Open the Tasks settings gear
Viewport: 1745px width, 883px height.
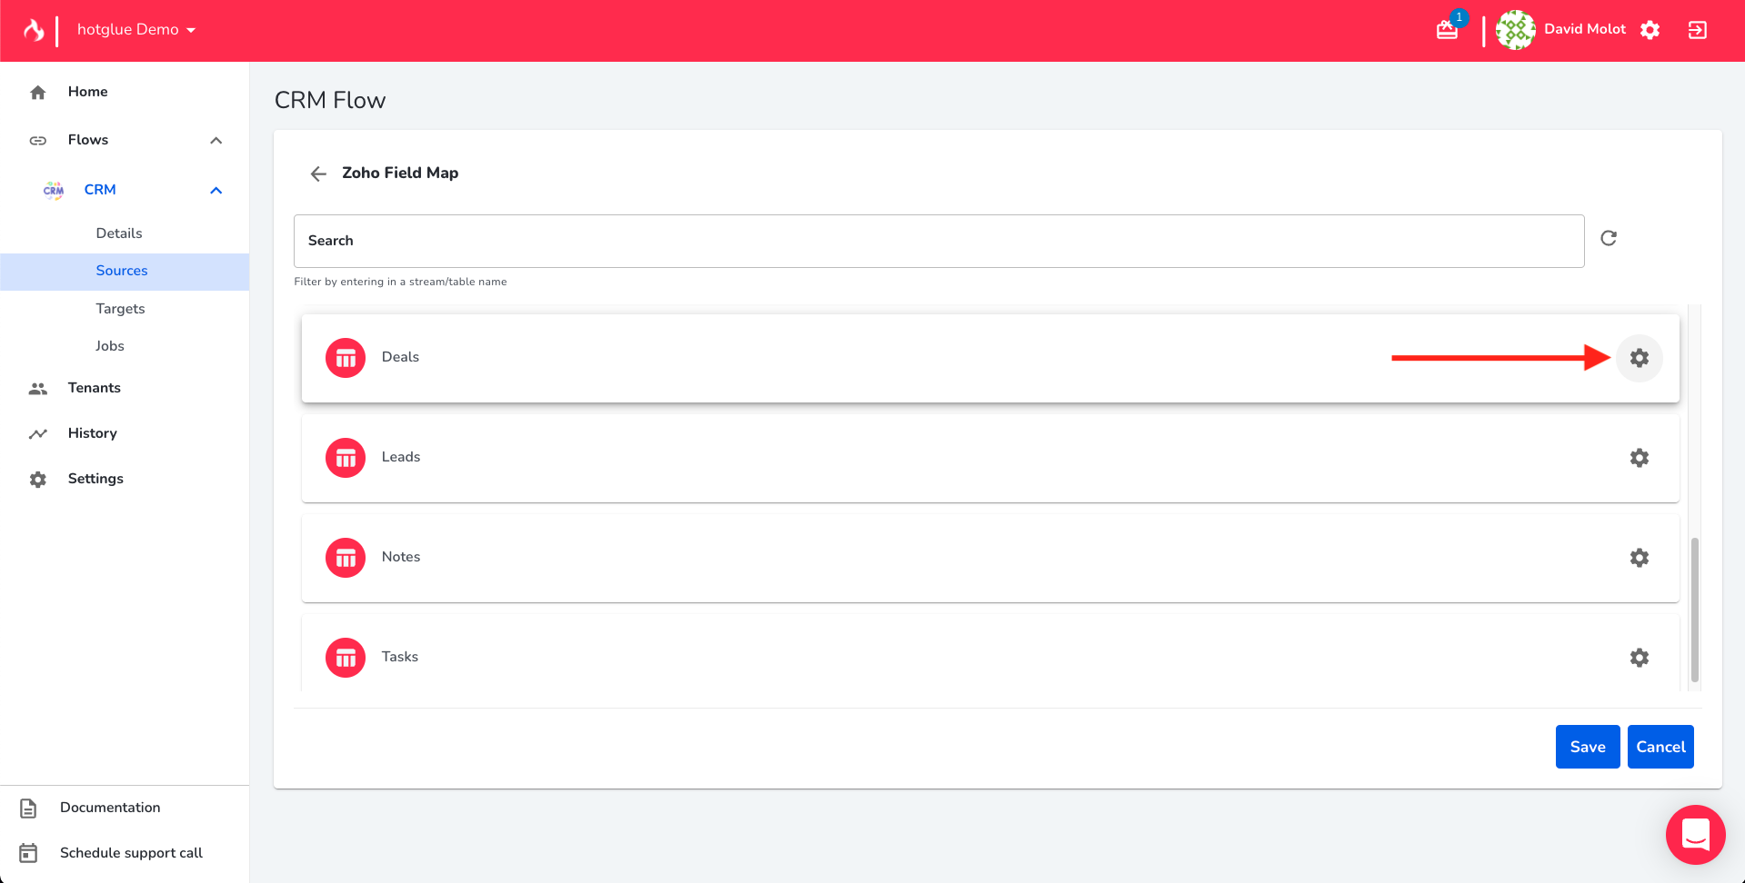tap(1640, 658)
